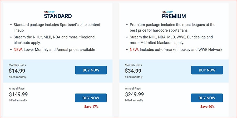Click the red Save 40% label
Image resolution: width=237 pixels, height=118 pixels.
(208, 107)
